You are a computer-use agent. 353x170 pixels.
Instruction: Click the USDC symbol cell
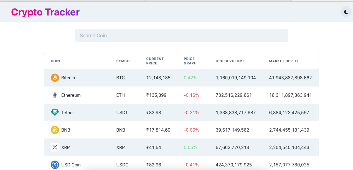click(x=122, y=165)
